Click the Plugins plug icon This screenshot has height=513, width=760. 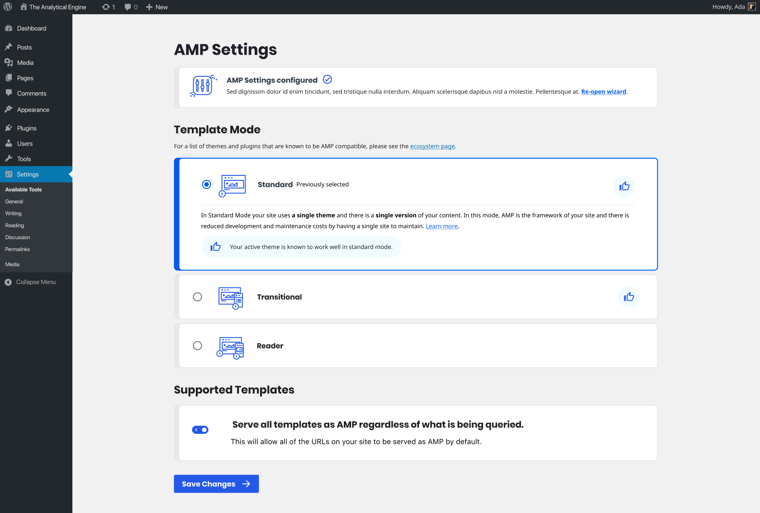tap(9, 128)
